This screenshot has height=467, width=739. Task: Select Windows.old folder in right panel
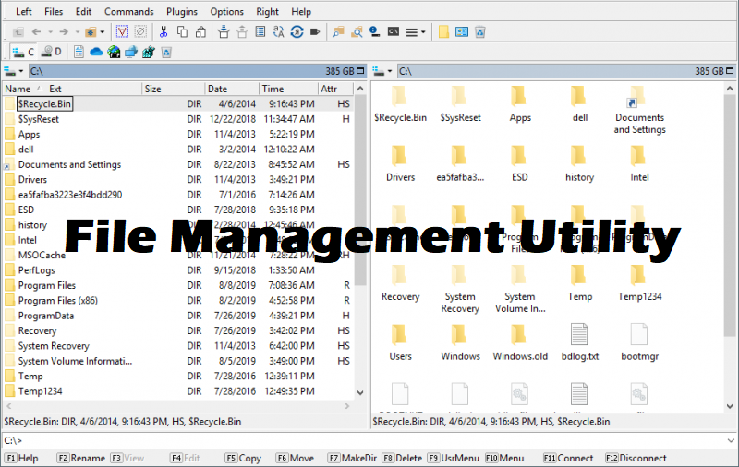pos(520,342)
